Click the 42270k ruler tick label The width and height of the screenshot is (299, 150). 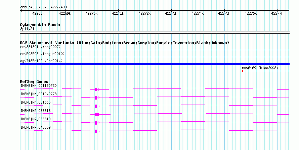[x=91, y=13]
